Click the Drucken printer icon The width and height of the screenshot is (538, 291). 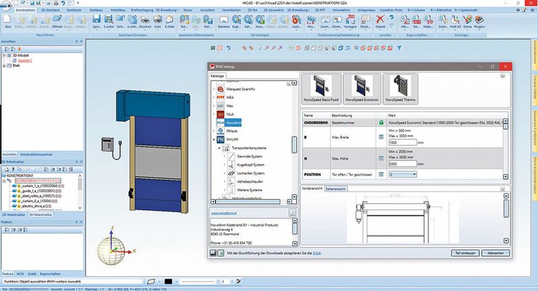pyautogui.click(x=145, y=19)
